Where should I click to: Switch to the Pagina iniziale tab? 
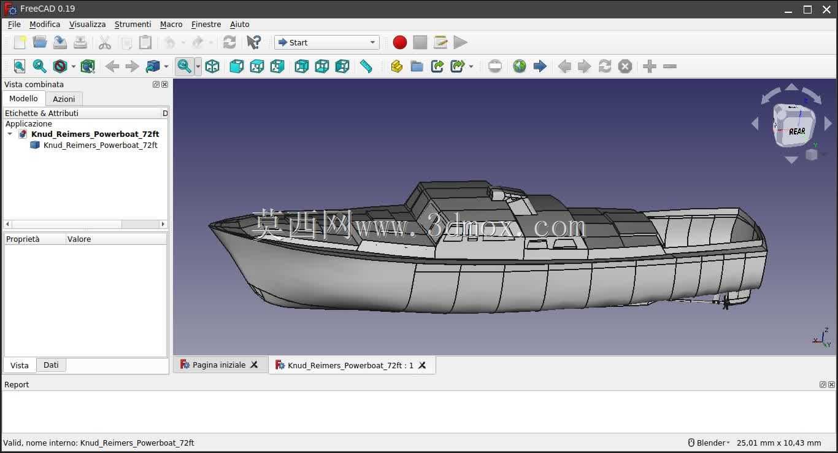coord(219,365)
